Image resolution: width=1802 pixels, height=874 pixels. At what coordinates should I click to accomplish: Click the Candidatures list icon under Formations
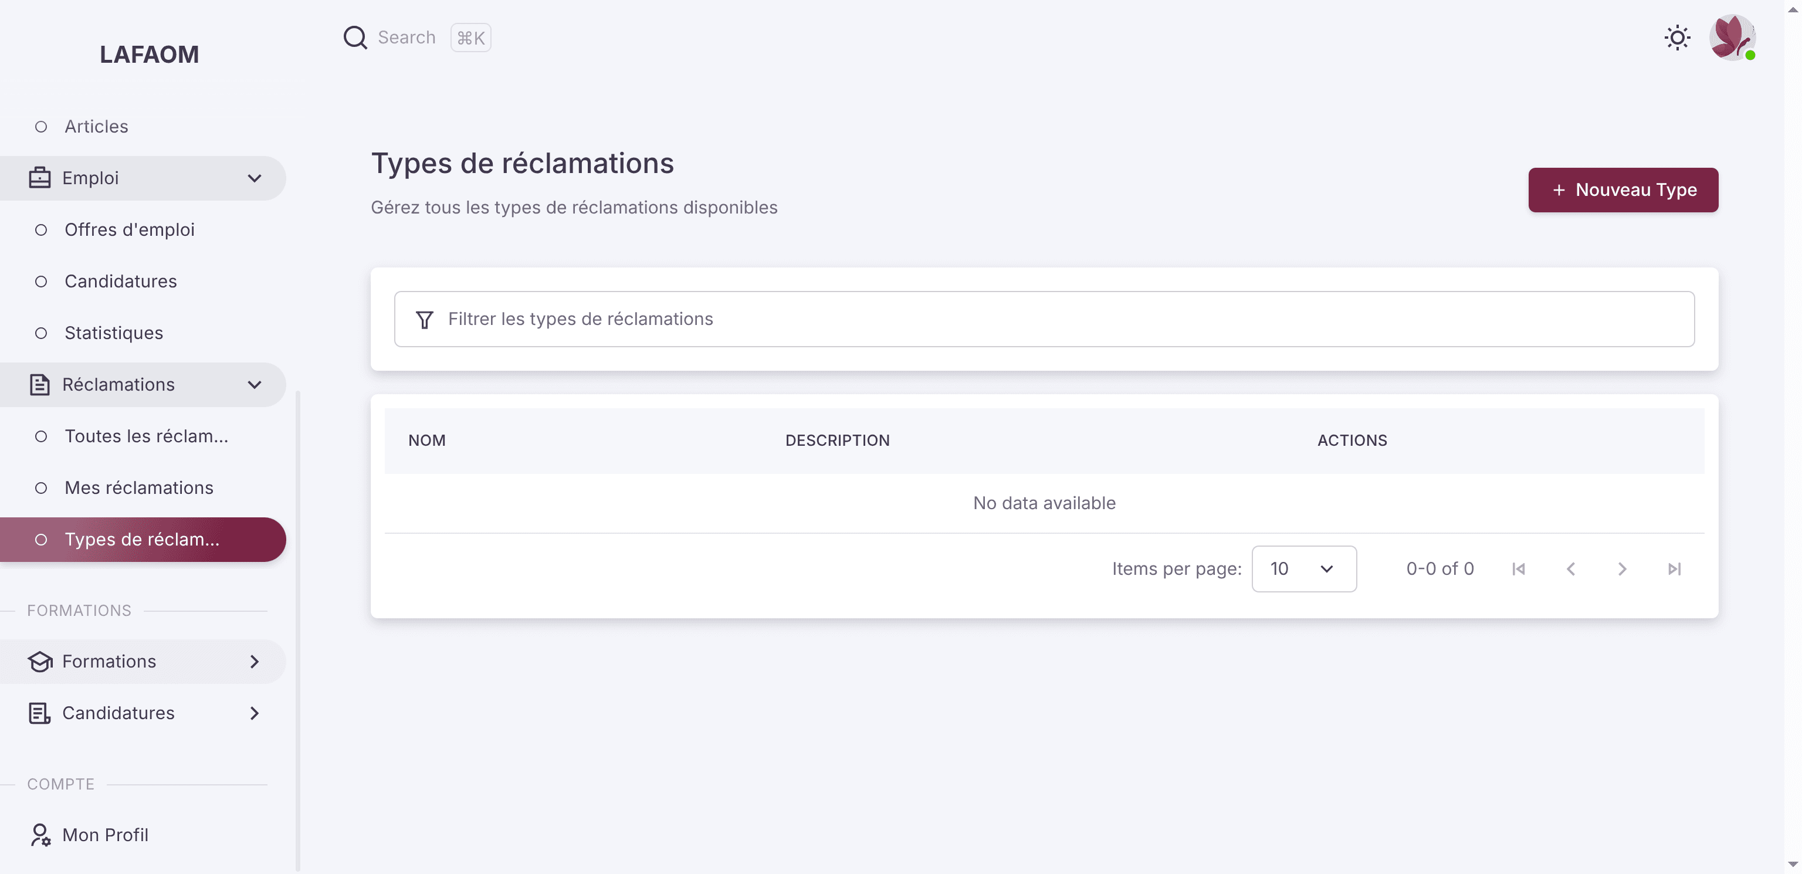(x=40, y=713)
